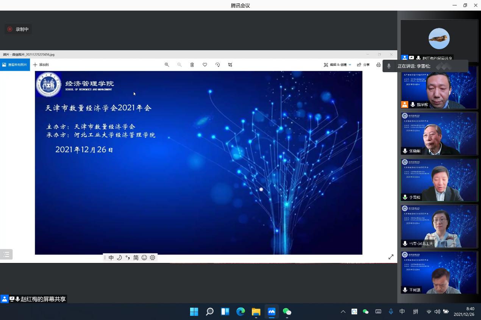Click the Share (分享) icon
Screen dimensions: 481x320
363,65
